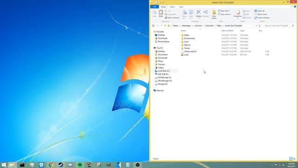Open Google Chrome from the taskbar
Image resolution: width=298 pixels, height=168 pixels.
tap(51, 165)
